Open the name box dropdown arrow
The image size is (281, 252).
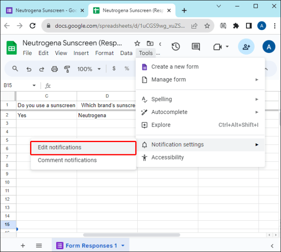(34, 85)
